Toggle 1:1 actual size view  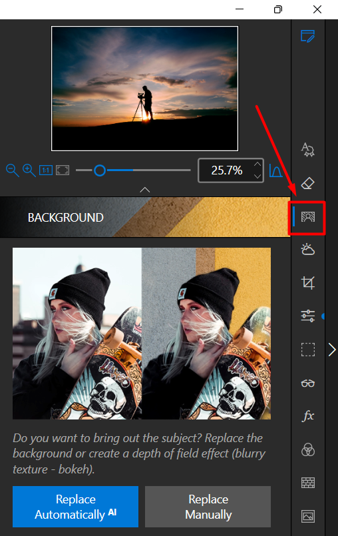[46, 170]
